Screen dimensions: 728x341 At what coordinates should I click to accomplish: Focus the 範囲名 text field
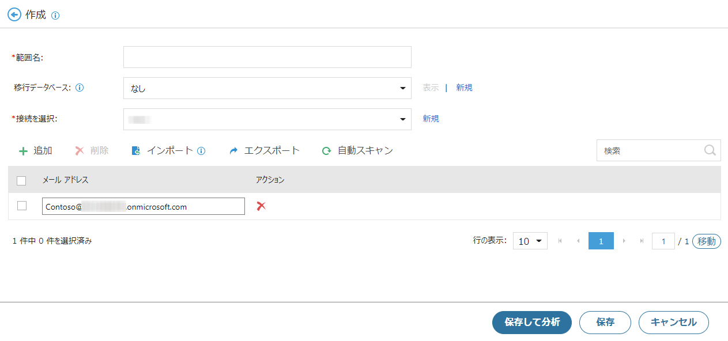(x=267, y=57)
